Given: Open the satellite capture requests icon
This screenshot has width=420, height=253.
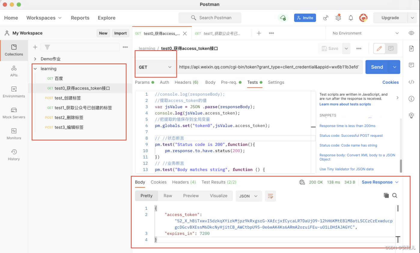Looking at the screenshot, I should coord(326,18).
